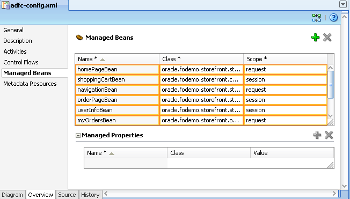The width and height of the screenshot is (350, 199).
Task: Click the adfc-config.xml file icon
Action: pyautogui.click(x=5, y=5)
